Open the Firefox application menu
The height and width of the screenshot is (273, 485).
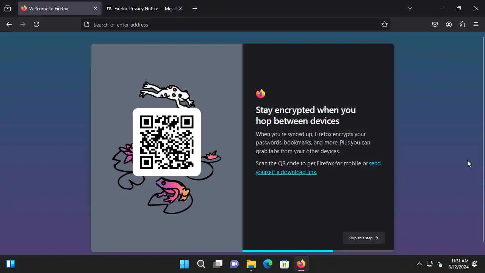pyautogui.click(x=476, y=24)
